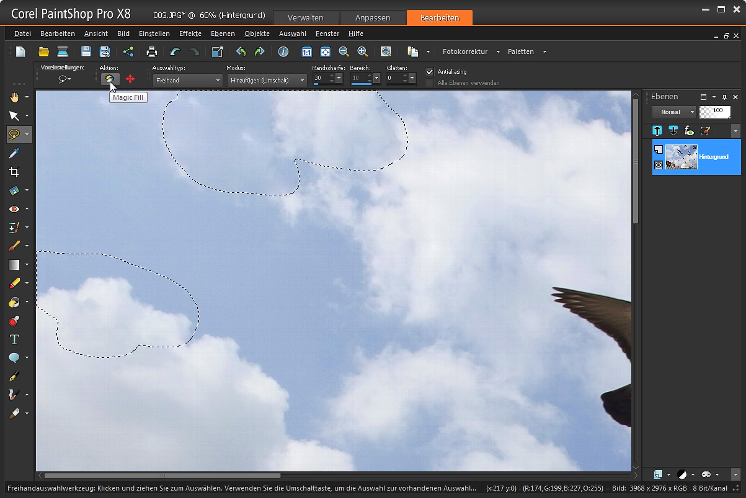Viewport: 746px width, 498px height.
Task: Select the Text tool
Action: pyautogui.click(x=14, y=339)
